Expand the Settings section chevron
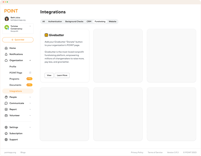The width and height of the screenshot is (201, 156). 30,127
